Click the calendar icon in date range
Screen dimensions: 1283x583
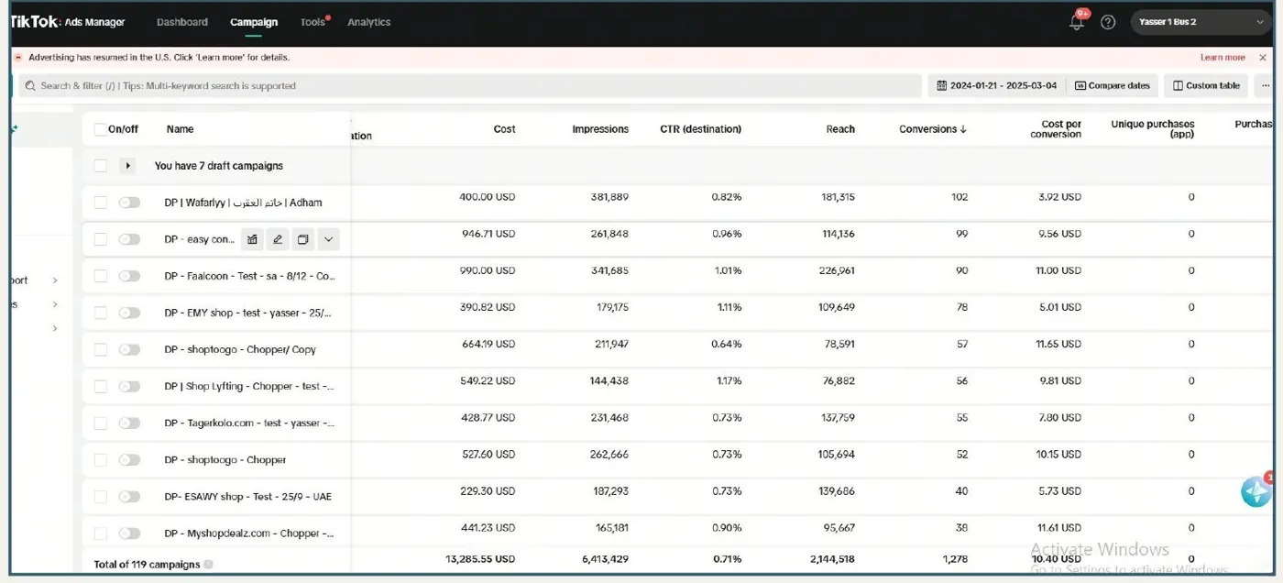[x=942, y=86]
